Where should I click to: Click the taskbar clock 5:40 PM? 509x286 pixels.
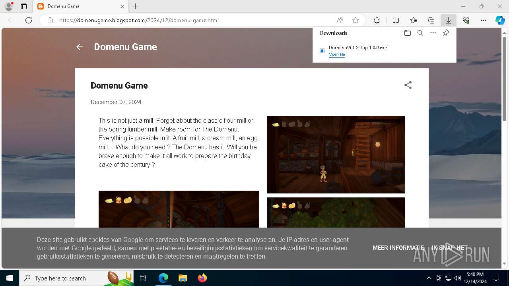[x=475, y=278]
